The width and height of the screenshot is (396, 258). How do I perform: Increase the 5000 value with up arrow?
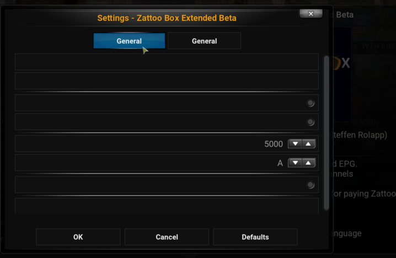click(x=308, y=144)
